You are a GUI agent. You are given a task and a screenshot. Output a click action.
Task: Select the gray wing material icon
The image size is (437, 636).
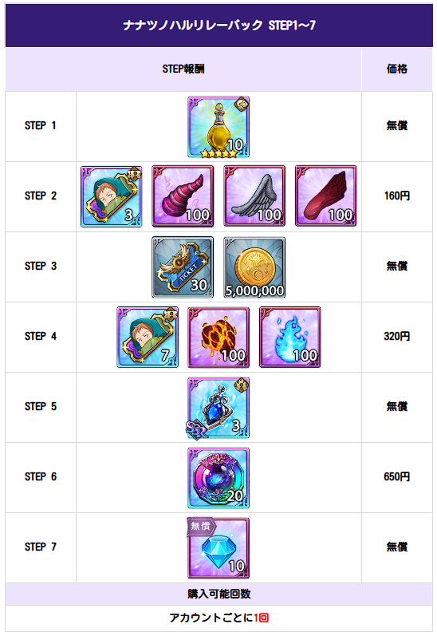[254, 196]
